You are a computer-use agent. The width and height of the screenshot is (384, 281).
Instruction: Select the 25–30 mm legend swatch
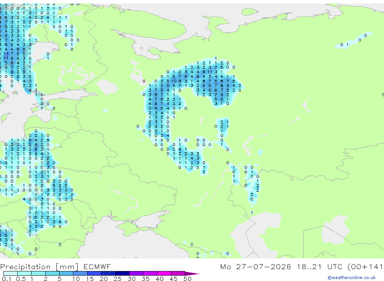coord(122,273)
